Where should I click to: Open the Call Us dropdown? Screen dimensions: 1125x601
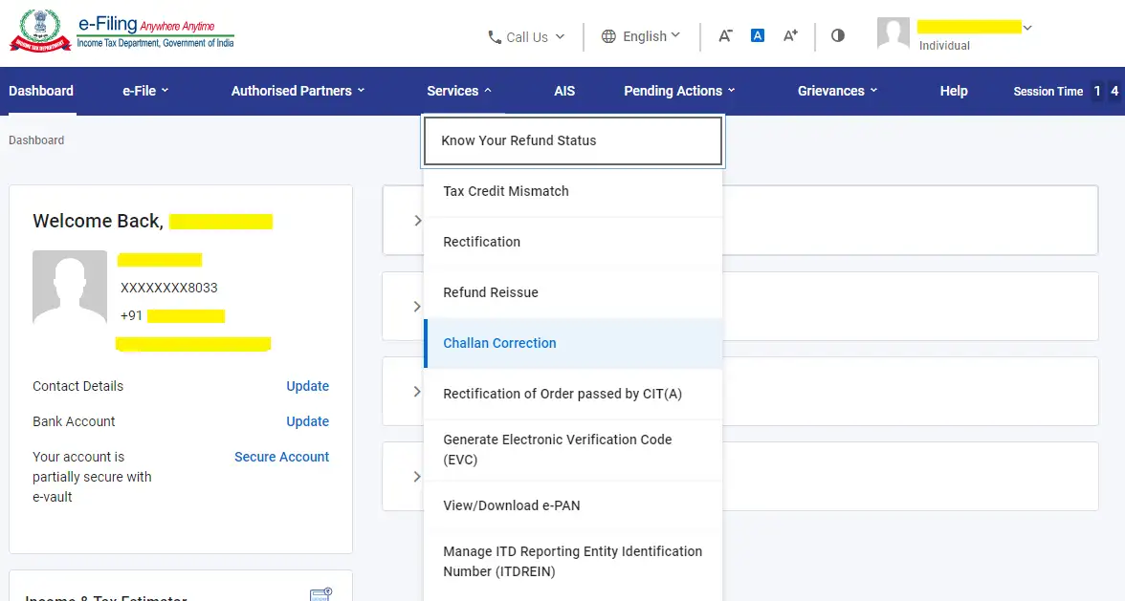526,37
